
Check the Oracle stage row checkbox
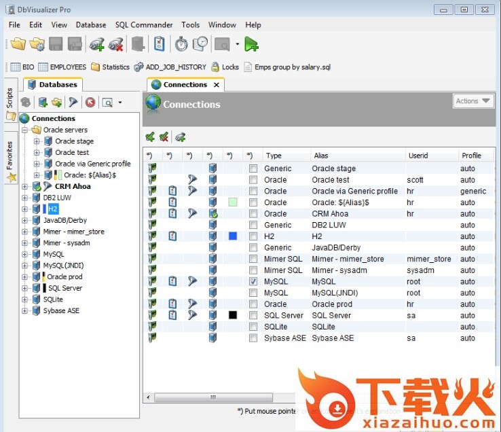pyautogui.click(x=253, y=168)
